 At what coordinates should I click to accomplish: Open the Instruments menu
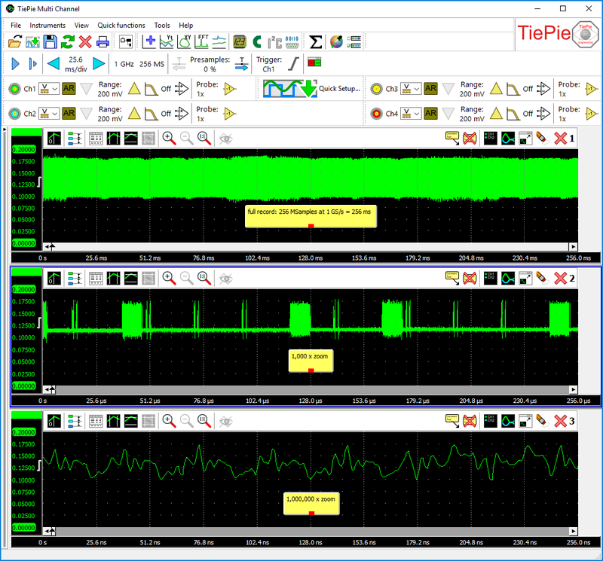click(x=47, y=25)
